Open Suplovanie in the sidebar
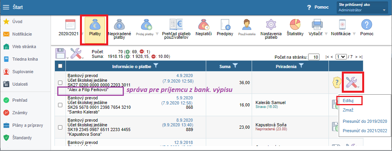 click(18, 72)
